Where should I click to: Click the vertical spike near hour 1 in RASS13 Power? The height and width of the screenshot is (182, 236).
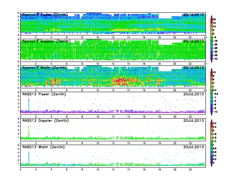coord(29,105)
